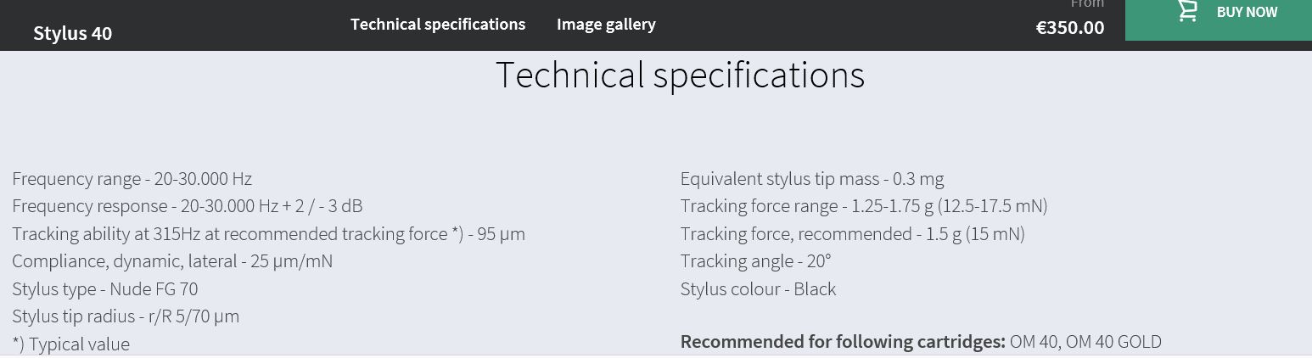Click the Stylus 40 product title
1312x358 pixels.
(x=73, y=33)
